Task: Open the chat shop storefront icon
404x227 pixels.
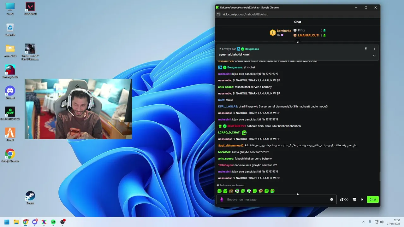Action: [x=354, y=200]
